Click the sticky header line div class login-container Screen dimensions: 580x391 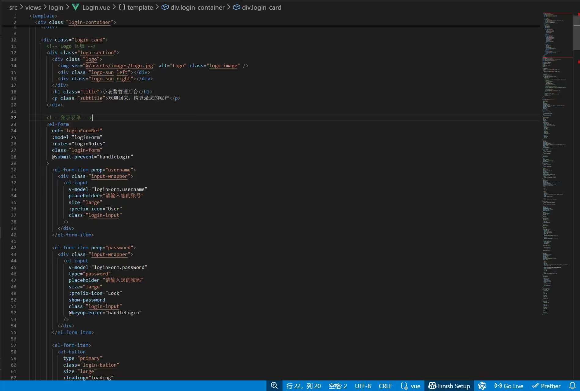pyautogui.click(x=75, y=22)
